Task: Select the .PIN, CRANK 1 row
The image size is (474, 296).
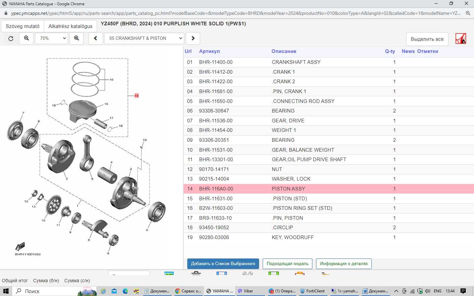Action: [x=329, y=91]
